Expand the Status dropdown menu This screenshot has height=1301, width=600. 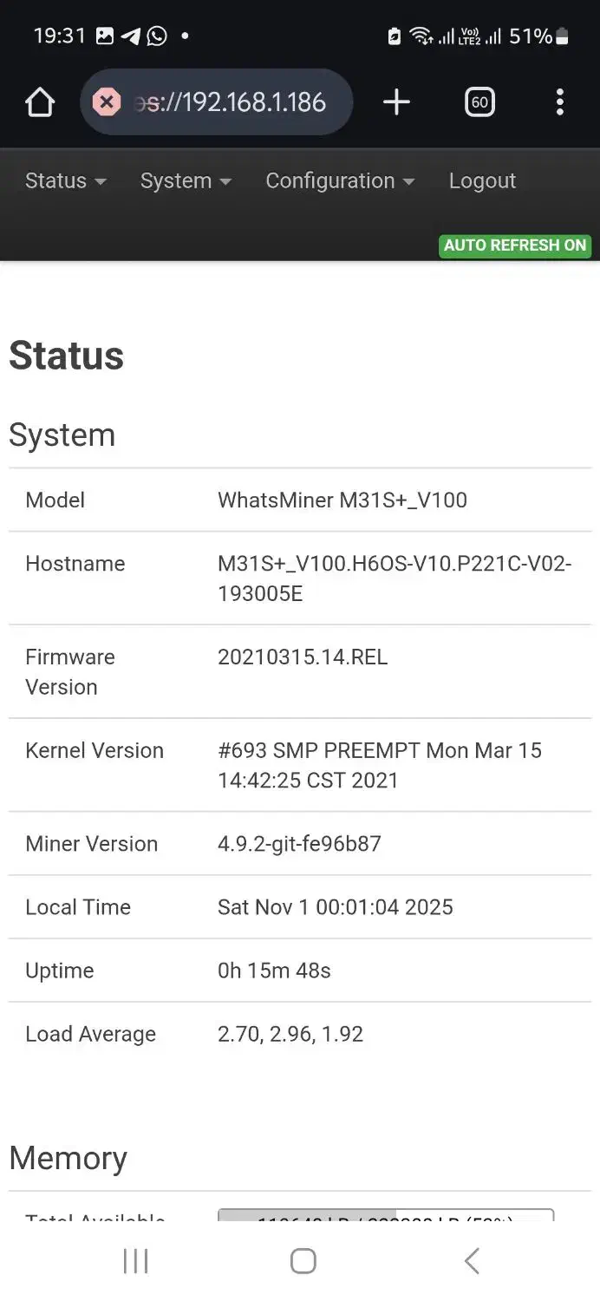point(65,181)
